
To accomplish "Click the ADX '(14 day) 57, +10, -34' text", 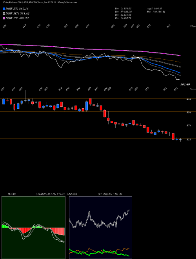I will point(110,193).
